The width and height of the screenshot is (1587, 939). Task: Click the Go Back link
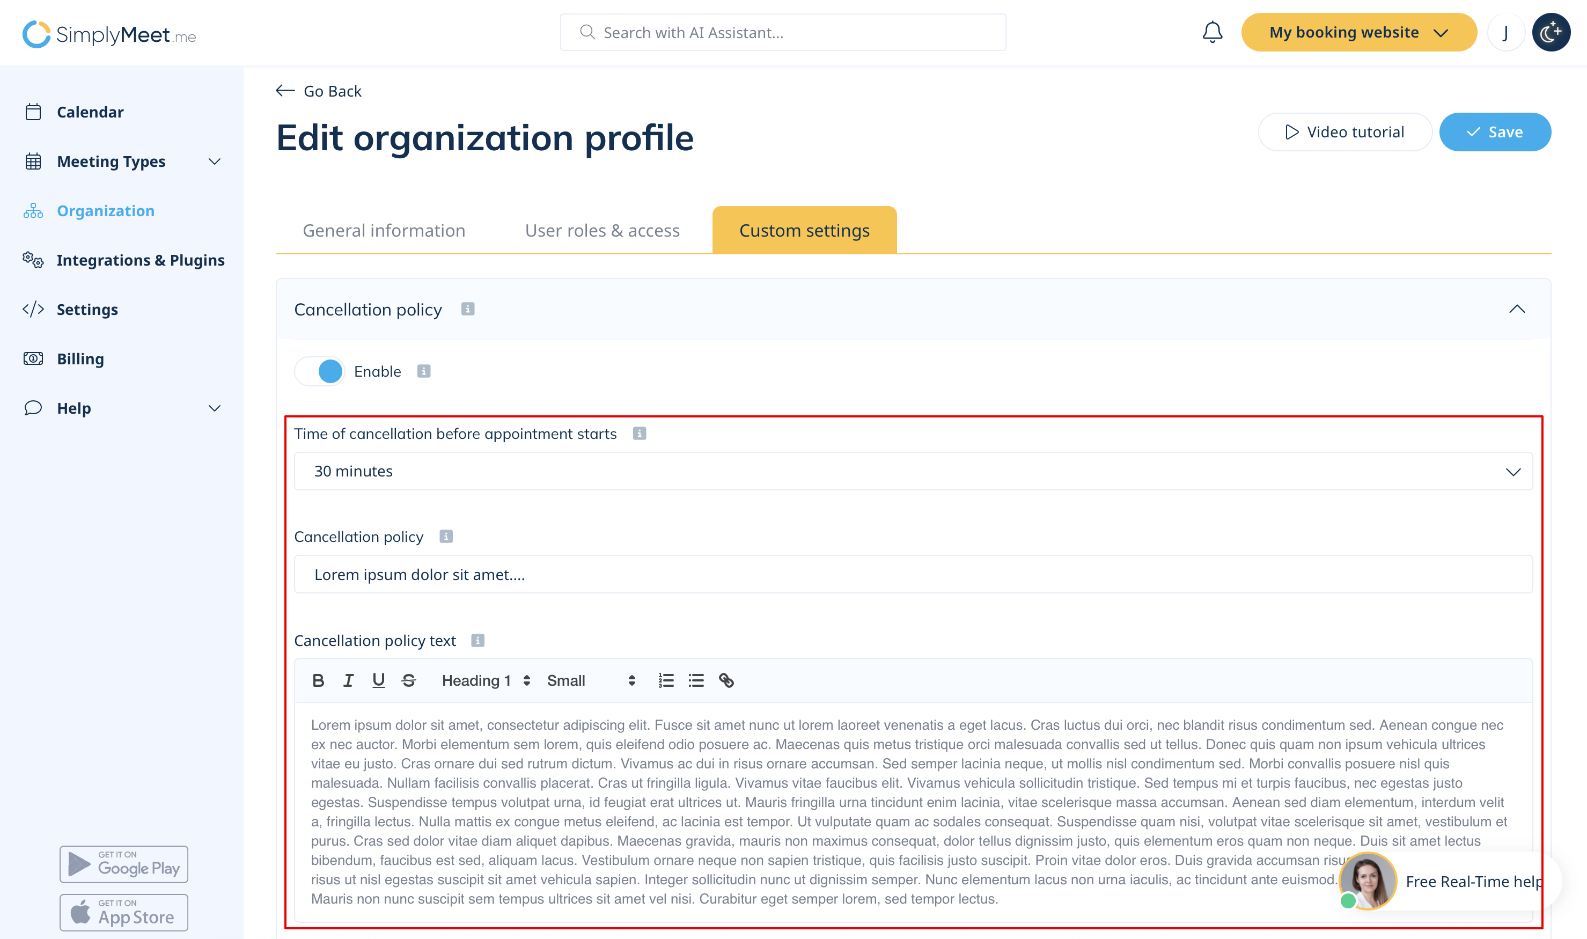pyautogui.click(x=319, y=91)
